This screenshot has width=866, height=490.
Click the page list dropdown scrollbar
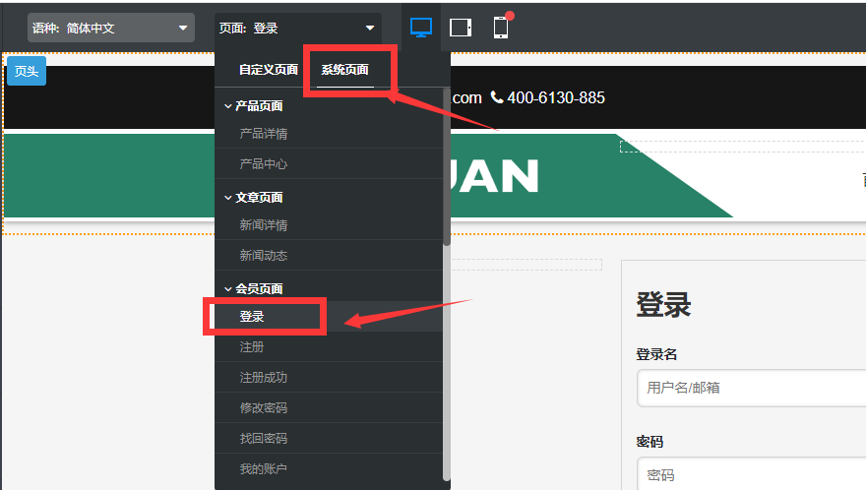point(447,167)
